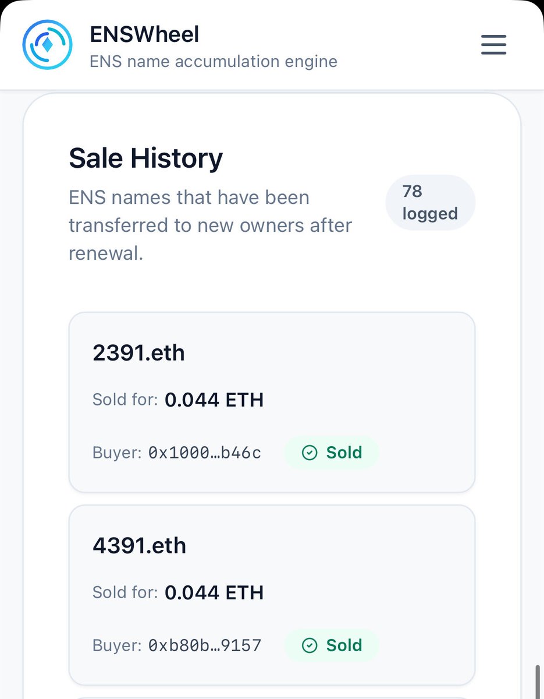This screenshot has height=699, width=544.
Task: Click the Sale History heading
Action: point(145,158)
